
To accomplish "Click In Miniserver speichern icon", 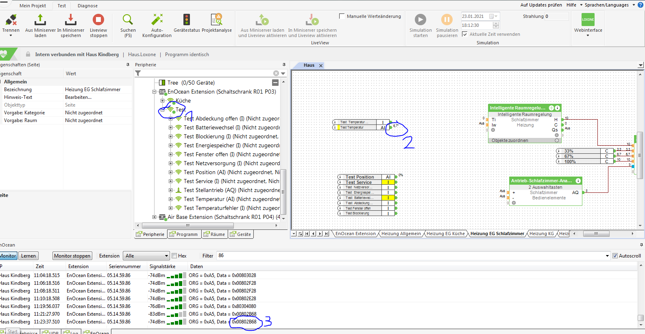I will pos(70,20).
